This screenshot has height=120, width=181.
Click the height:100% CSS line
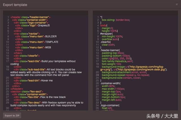coord(110,31)
